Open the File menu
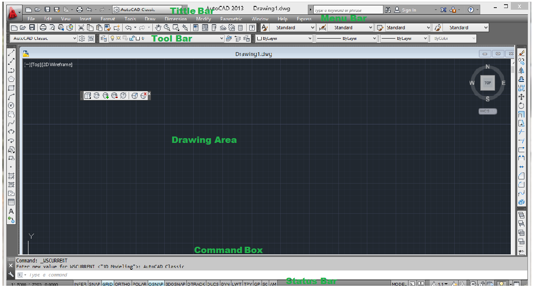Screen dimensions: 535x290 [31, 19]
